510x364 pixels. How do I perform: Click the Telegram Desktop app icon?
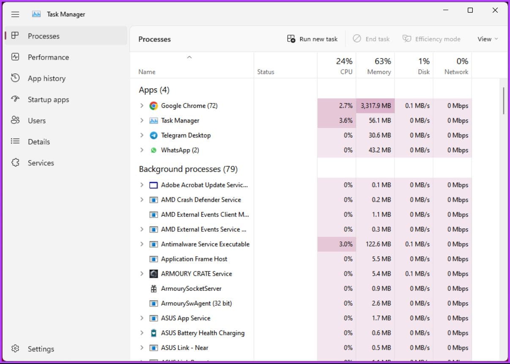(154, 135)
